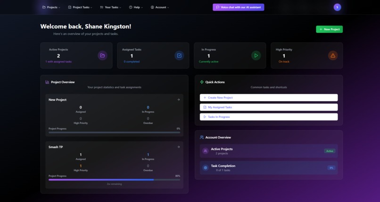380x202 pixels.
Task: Click the chat bubble icon in voice chat button
Action: click(x=218, y=7)
